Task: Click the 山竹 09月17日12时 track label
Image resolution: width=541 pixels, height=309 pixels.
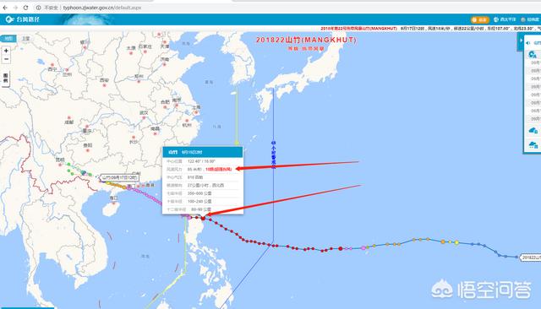Action: [120, 178]
